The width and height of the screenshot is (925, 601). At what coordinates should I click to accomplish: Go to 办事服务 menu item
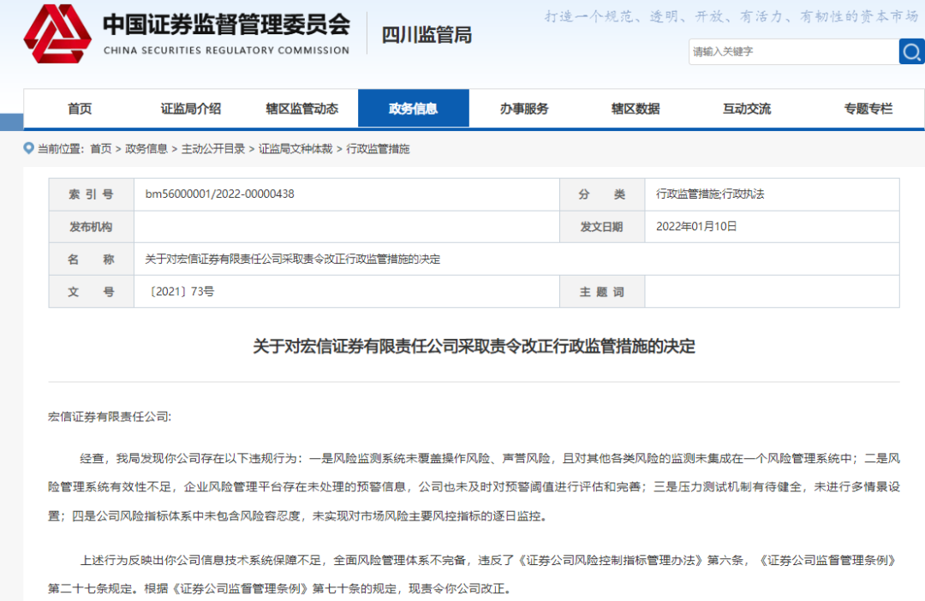point(524,109)
